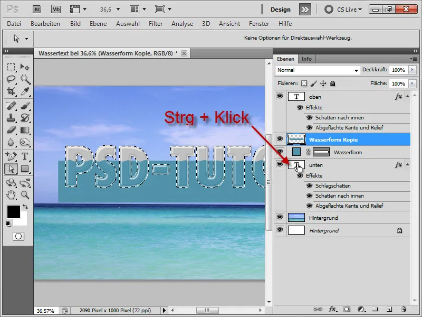Image resolution: width=422 pixels, height=317 pixels.
Task: Select the Rectangular Marquee tool
Action: [x=11, y=67]
